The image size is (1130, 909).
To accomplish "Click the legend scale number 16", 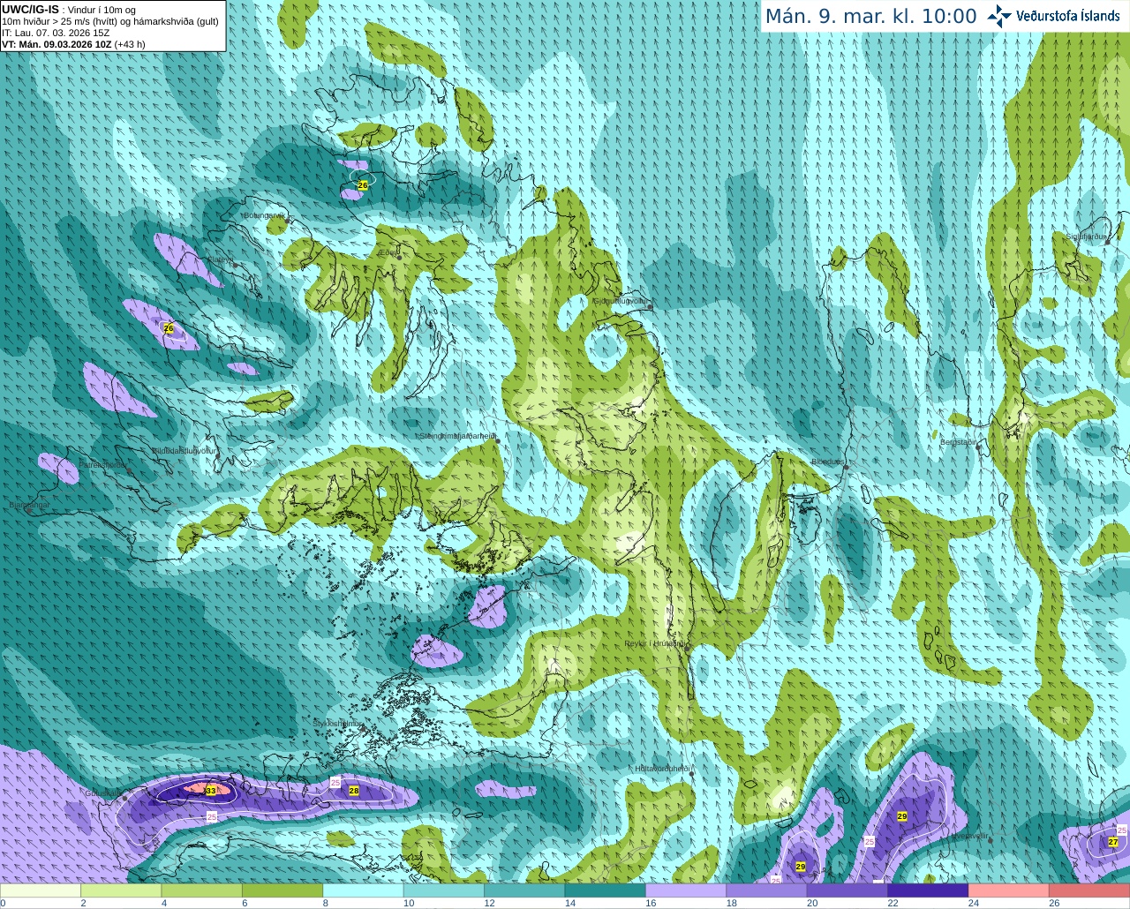I will click(651, 903).
